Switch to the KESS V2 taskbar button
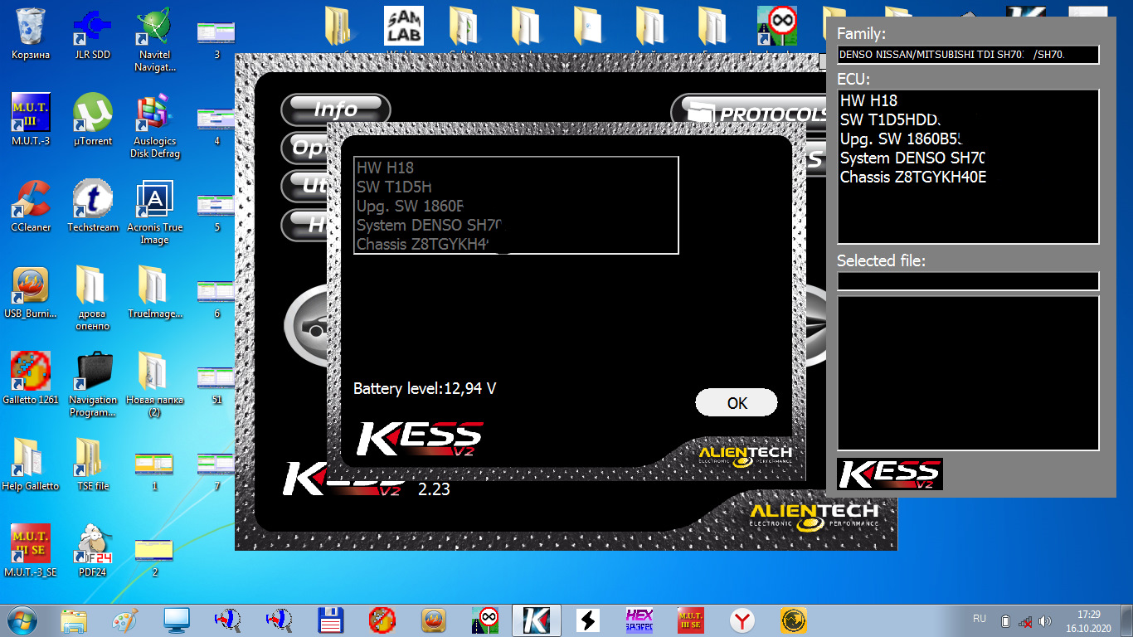This screenshot has width=1133, height=637. pyautogui.click(x=536, y=620)
